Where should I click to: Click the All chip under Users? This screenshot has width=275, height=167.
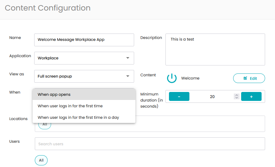(41, 160)
